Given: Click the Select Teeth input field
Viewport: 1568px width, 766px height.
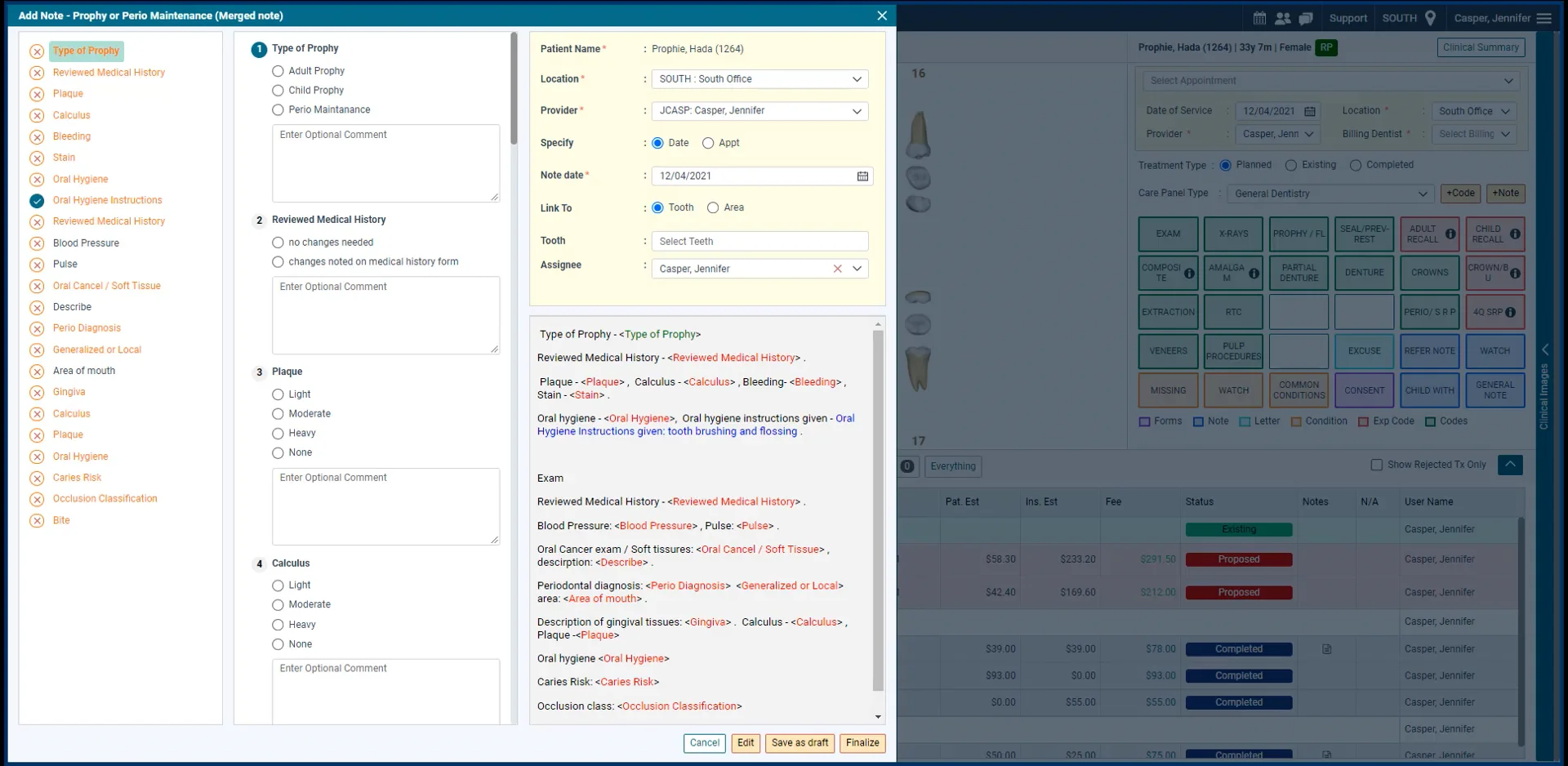Looking at the screenshot, I should pyautogui.click(x=759, y=242).
